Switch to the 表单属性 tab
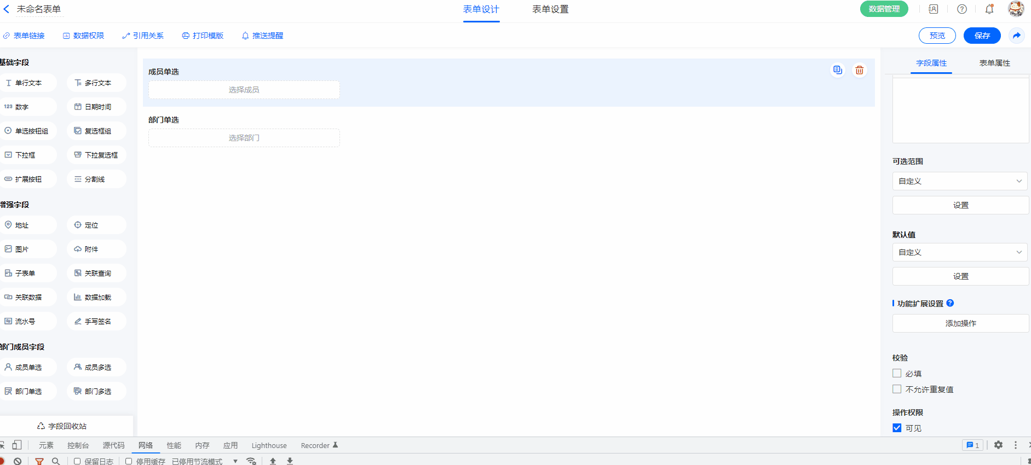Image resolution: width=1031 pixels, height=465 pixels. (x=994, y=63)
